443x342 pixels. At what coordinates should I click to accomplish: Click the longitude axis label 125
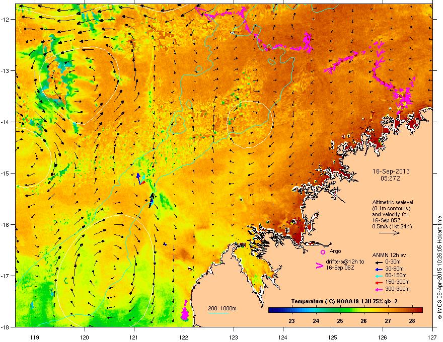point(333,337)
